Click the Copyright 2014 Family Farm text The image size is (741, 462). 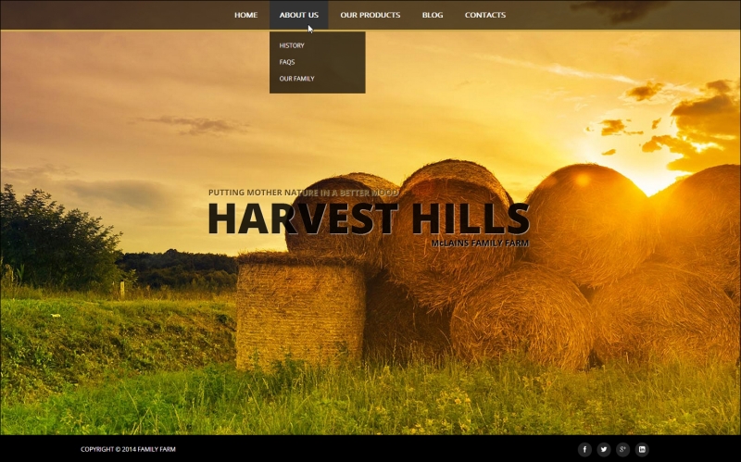tap(128, 449)
